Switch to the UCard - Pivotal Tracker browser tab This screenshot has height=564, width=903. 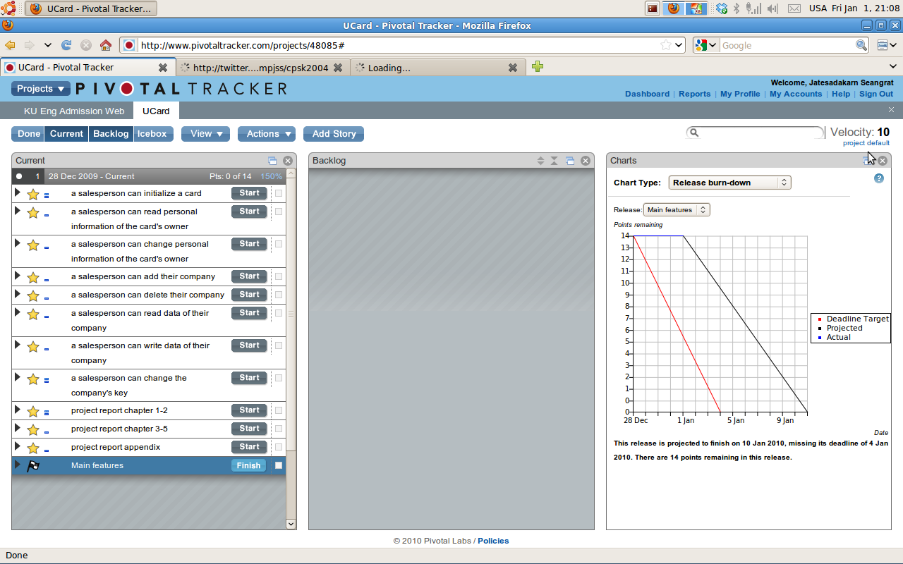87,68
